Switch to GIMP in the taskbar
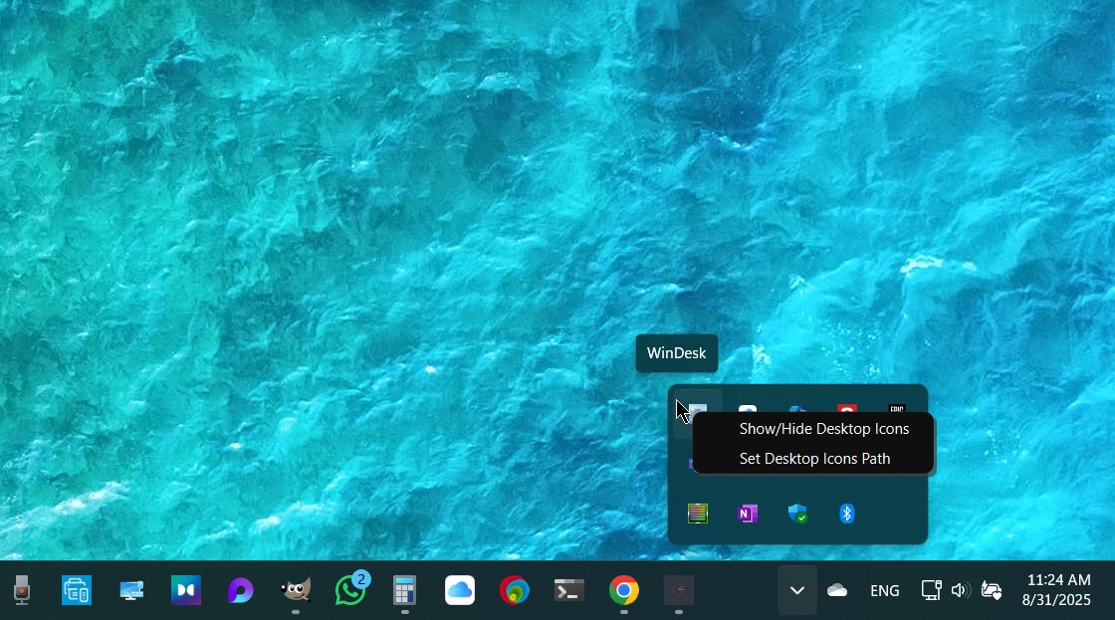This screenshot has width=1115, height=620. coord(295,590)
